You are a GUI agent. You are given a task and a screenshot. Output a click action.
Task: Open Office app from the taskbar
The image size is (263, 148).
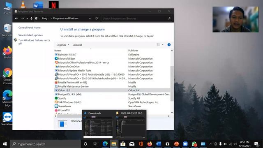(x=141, y=144)
